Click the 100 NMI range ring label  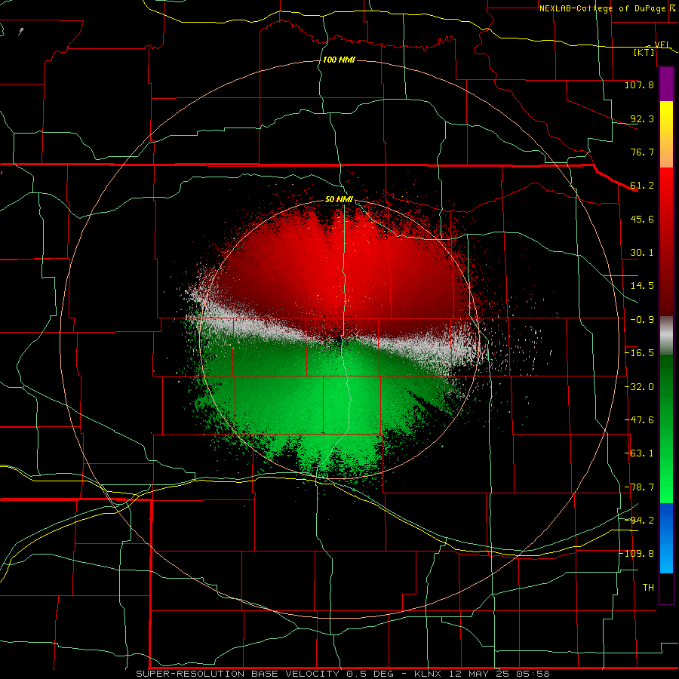click(x=339, y=60)
